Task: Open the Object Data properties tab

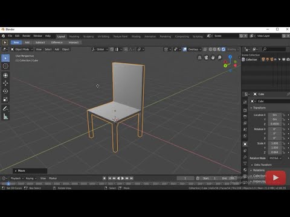Action: [x=245, y=163]
